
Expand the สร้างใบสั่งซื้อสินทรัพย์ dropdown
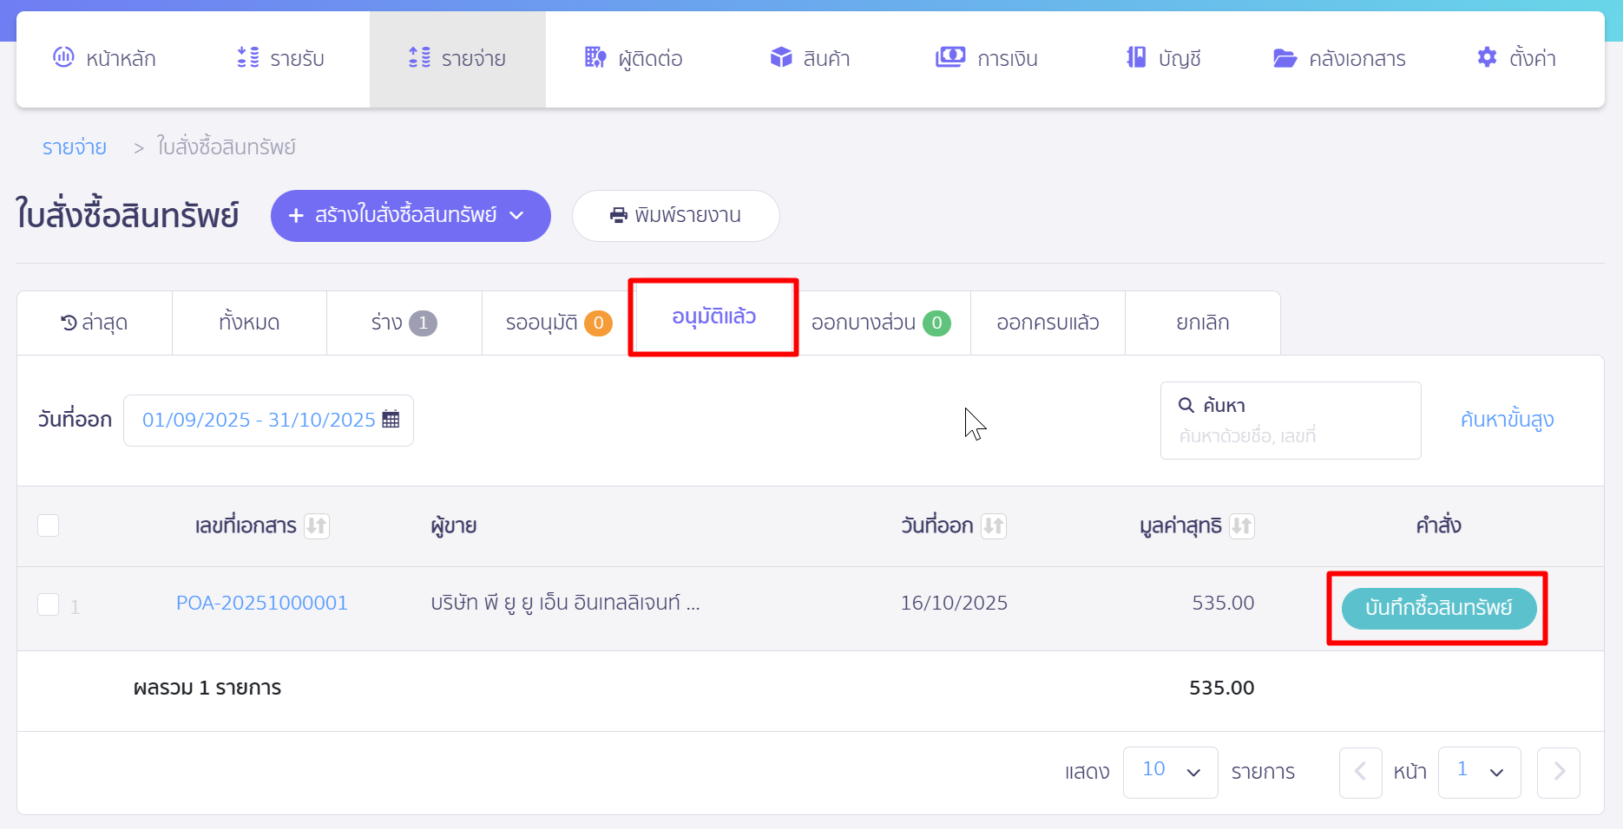click(x=517, y=215)
